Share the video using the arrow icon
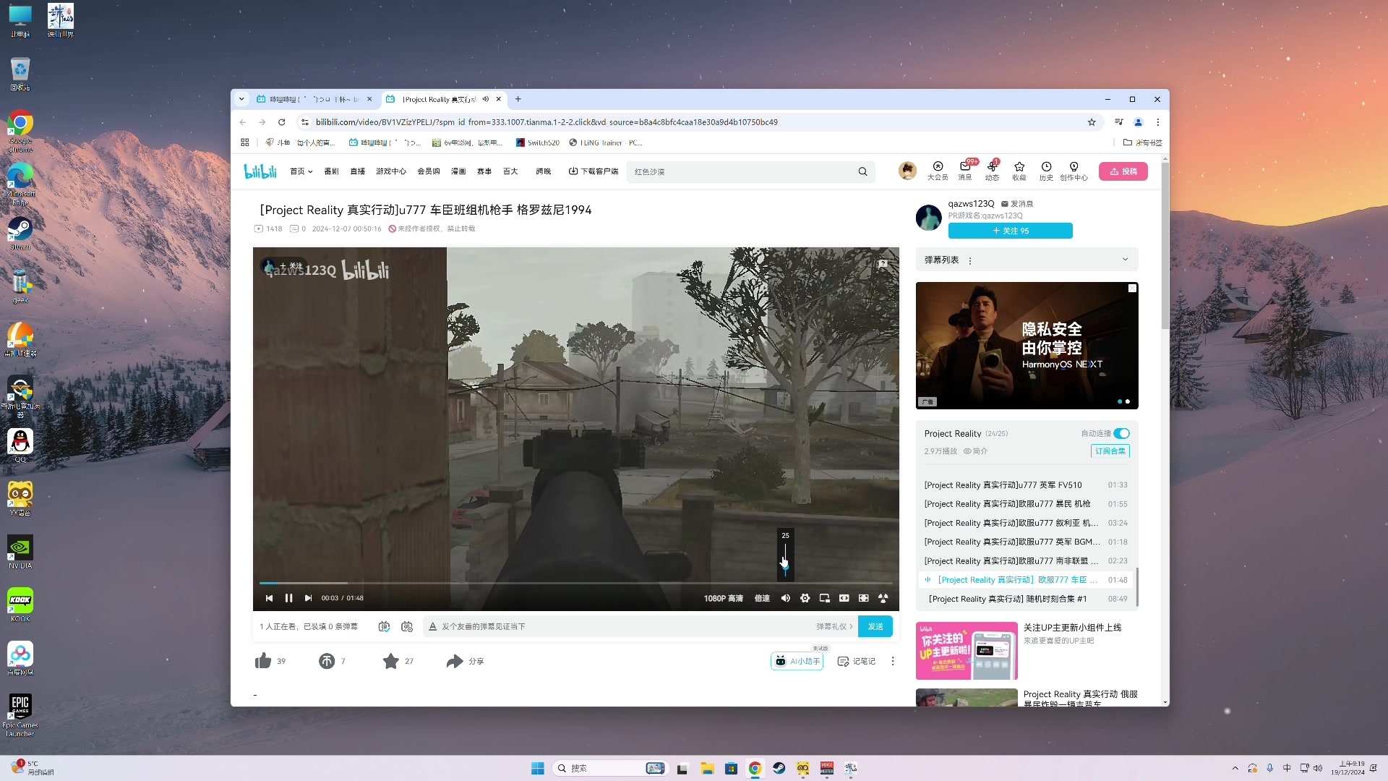This screenshot has width=1388, height=781. tap(454, 661)
